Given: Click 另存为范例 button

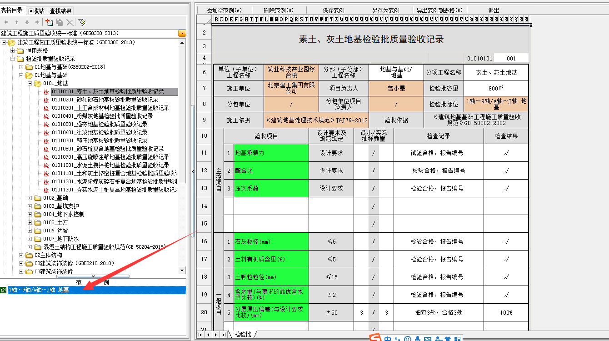Looking at the screenshot, I should [386, 10].
